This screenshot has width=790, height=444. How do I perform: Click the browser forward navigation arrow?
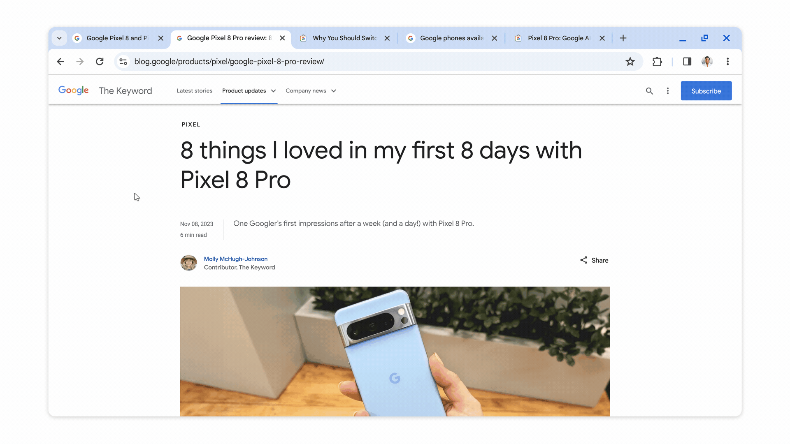point(80,61)
